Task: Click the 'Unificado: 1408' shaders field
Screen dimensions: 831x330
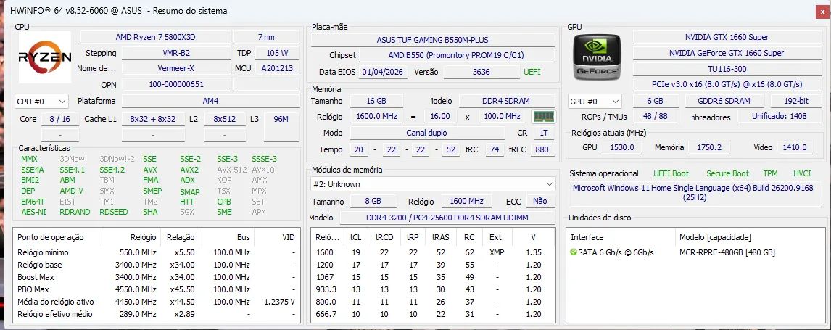Action: tap(779, 117)
